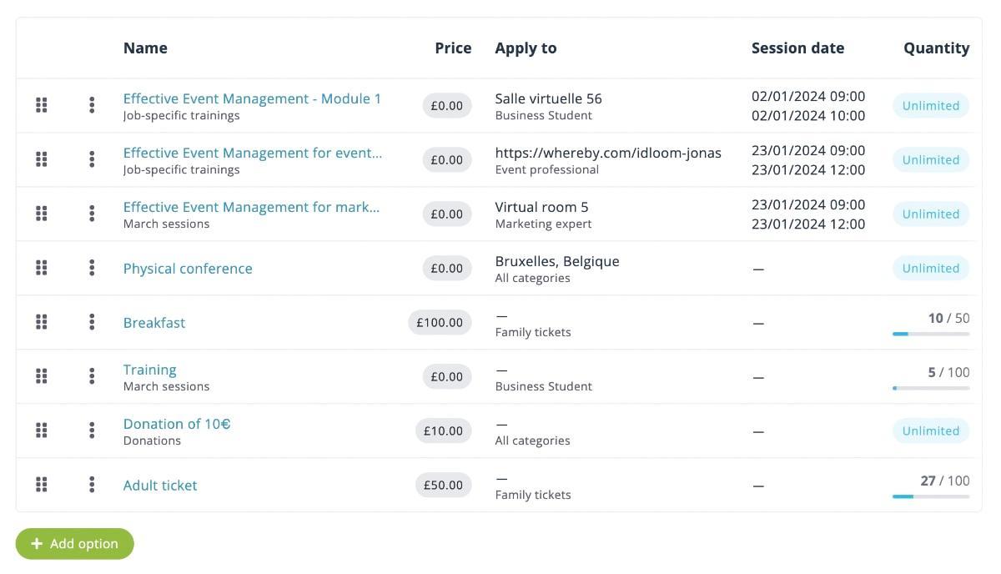Open the Adult ticket option

point(160,486)
